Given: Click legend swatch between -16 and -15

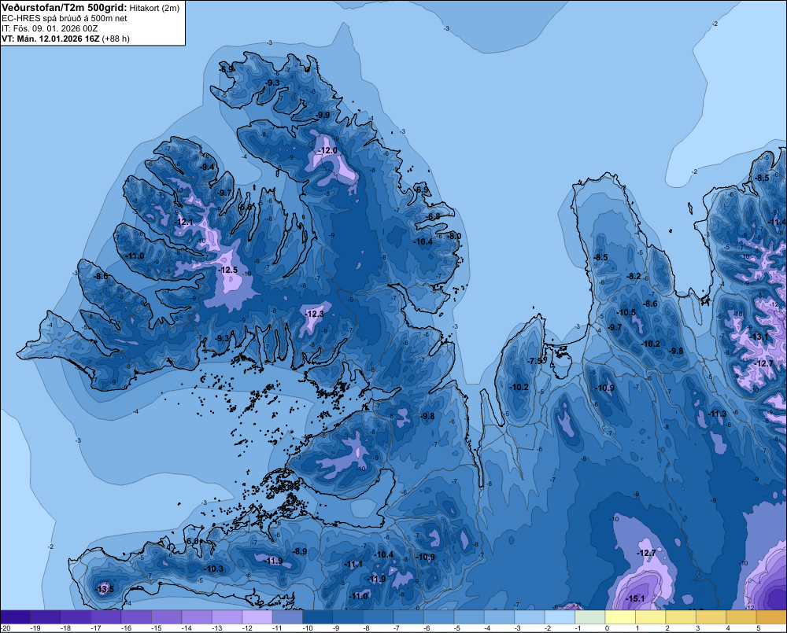Looking at the screenshot, I should coord(136,617).
